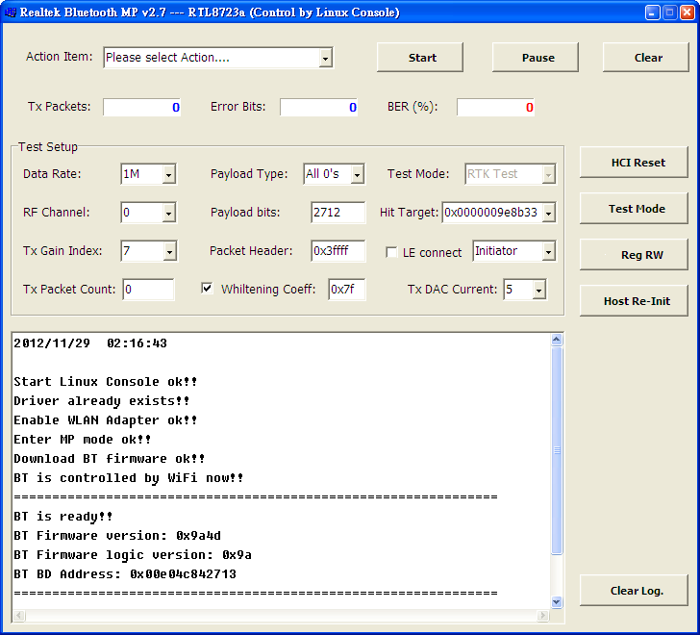Viewport: 700px width, 635px height.
Task: Click the application icon in title bar
Action: pyautogui.click(x=10, y=13)
